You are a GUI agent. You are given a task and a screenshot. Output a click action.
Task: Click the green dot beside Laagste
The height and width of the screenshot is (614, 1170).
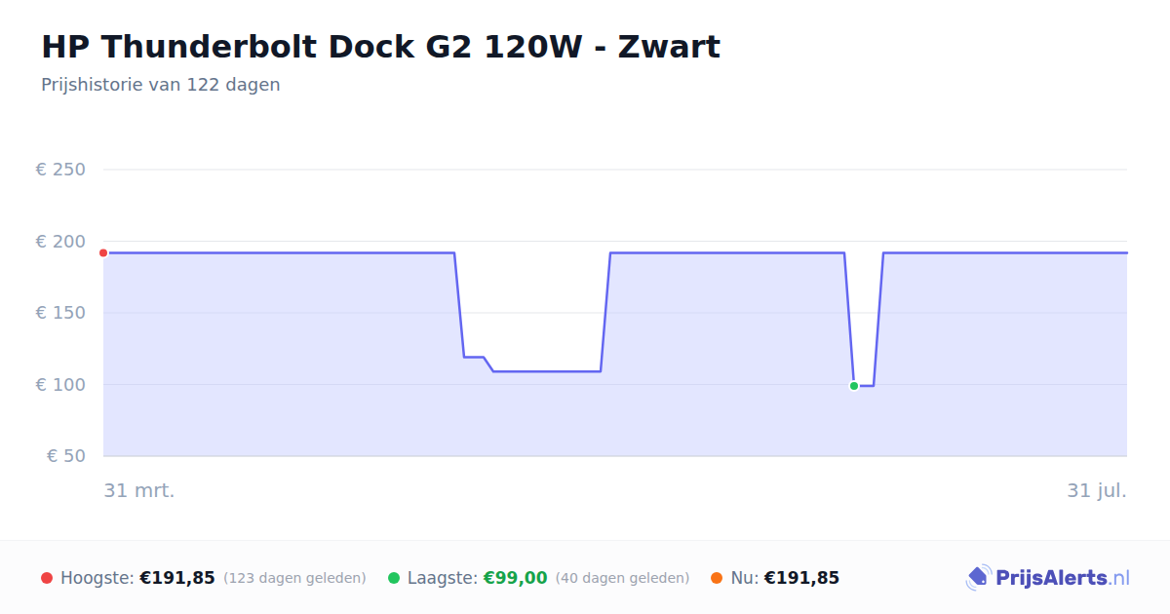coord(394,578)
